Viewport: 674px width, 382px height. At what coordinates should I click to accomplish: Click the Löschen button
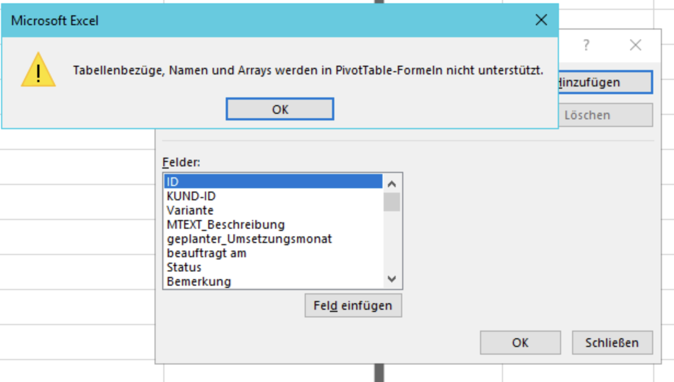(605, 115)
